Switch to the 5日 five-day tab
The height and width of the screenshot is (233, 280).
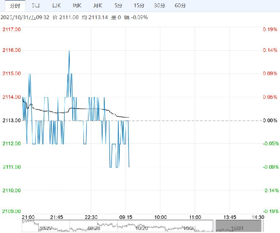(36, 6)
